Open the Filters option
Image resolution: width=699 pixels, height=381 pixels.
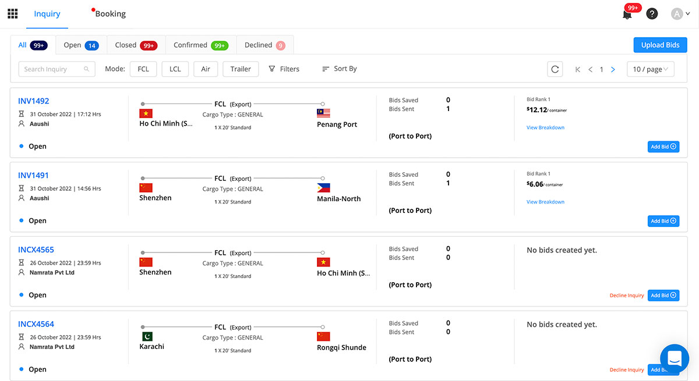(284, 69)
